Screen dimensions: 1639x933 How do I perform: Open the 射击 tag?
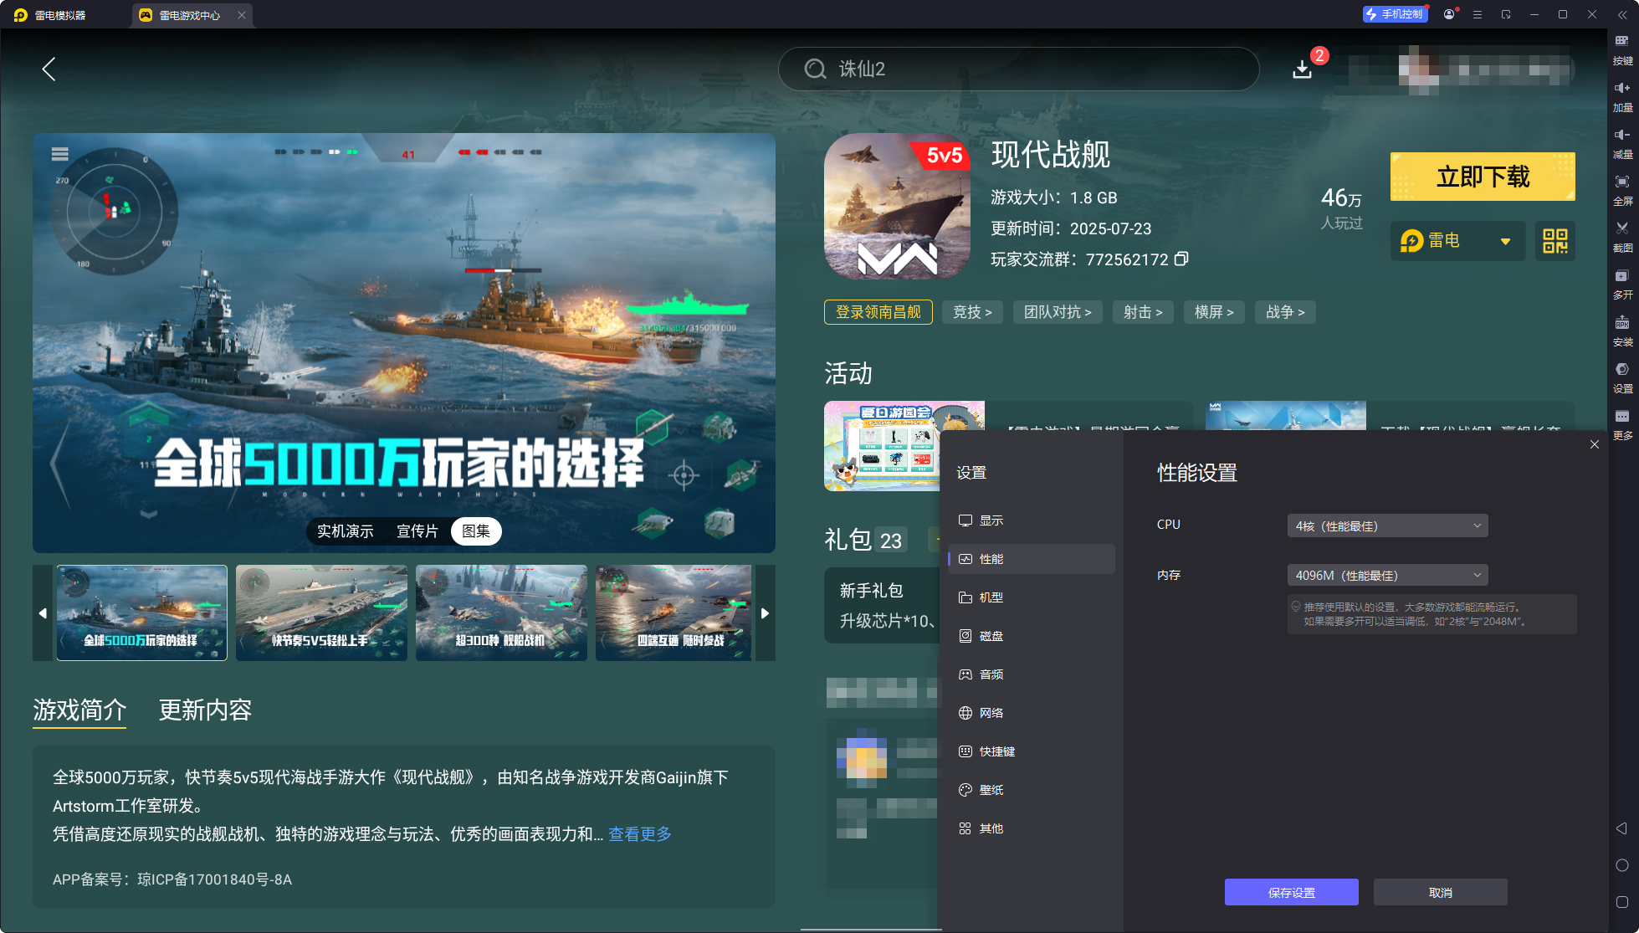click(1143, 312)
